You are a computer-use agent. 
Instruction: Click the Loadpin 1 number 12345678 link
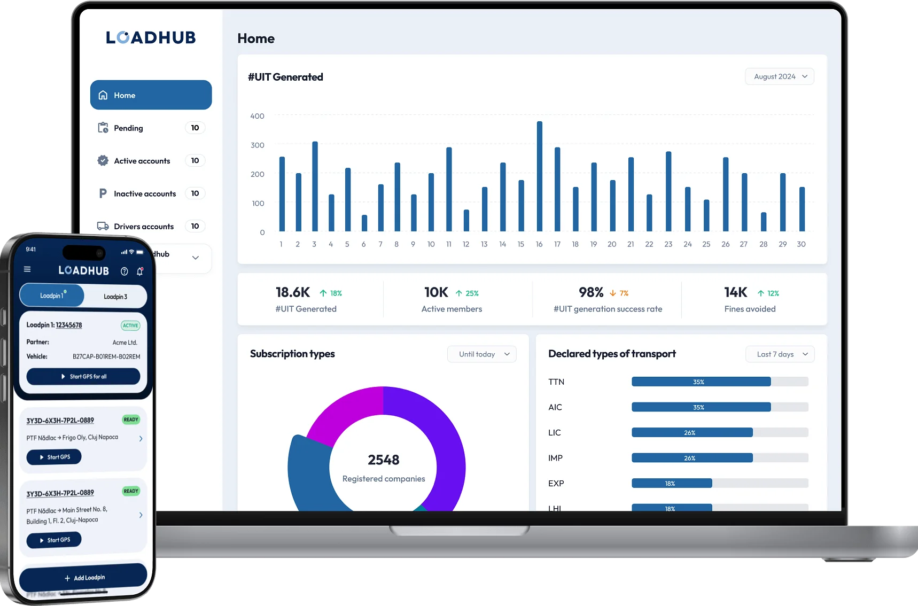point(69,325)
